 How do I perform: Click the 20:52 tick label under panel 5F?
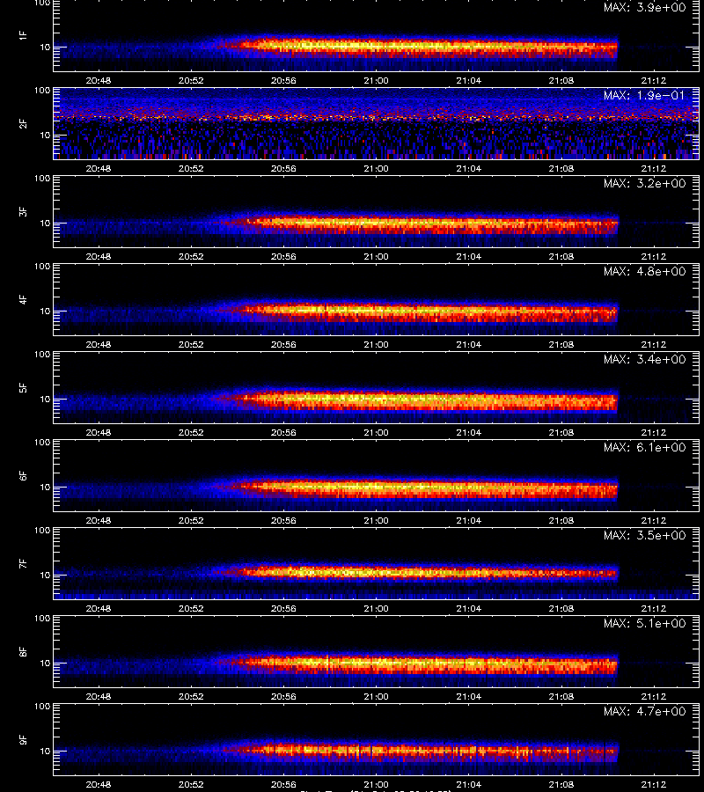pos(191,432)
